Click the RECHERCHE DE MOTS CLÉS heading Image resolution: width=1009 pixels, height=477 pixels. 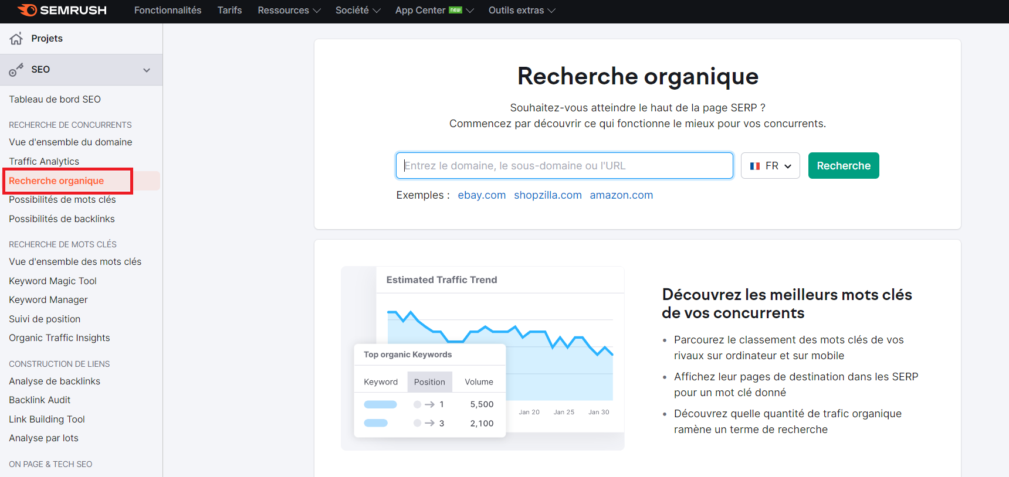tap(63, 244)
